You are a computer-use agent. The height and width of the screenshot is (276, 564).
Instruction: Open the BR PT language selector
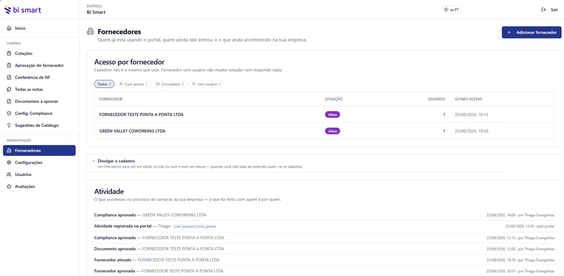[452, 10]
